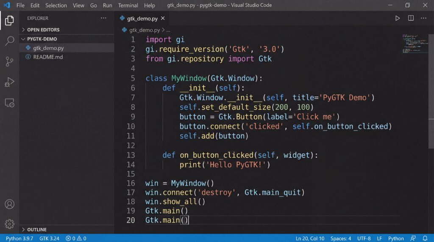Expand the Open Editors section

(x=43, y=30)
